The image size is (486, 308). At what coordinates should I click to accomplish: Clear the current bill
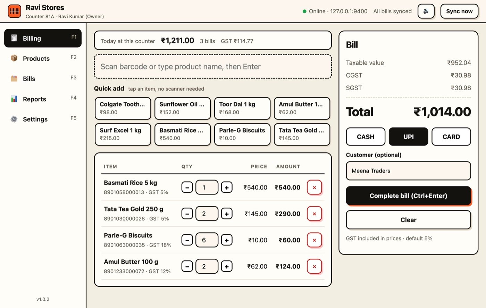pyautogui.click(x=409, y=220)
